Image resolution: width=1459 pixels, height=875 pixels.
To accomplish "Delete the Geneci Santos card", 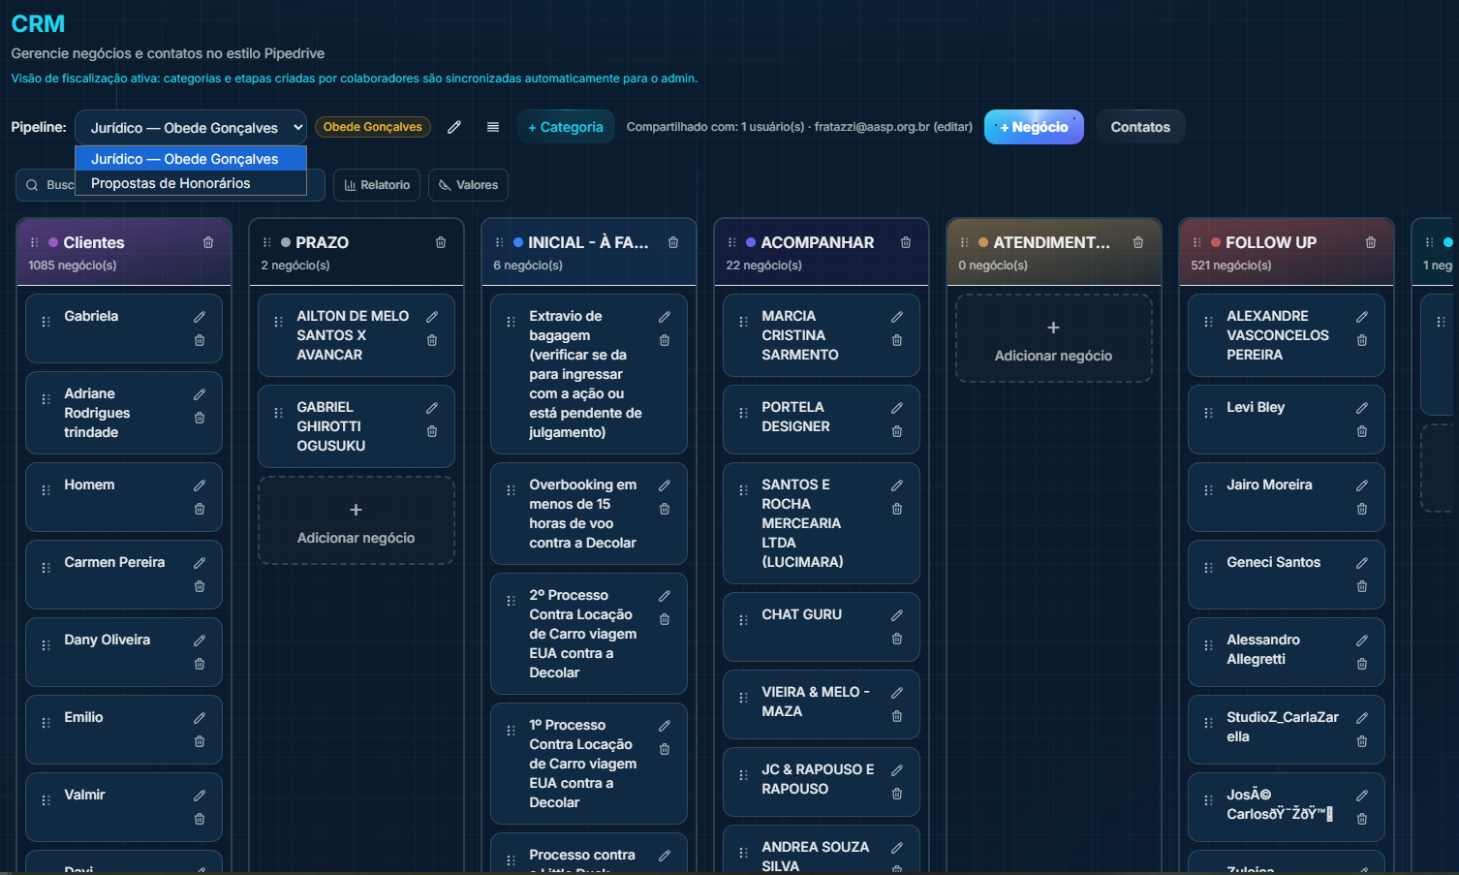I will coord(1362,586).
